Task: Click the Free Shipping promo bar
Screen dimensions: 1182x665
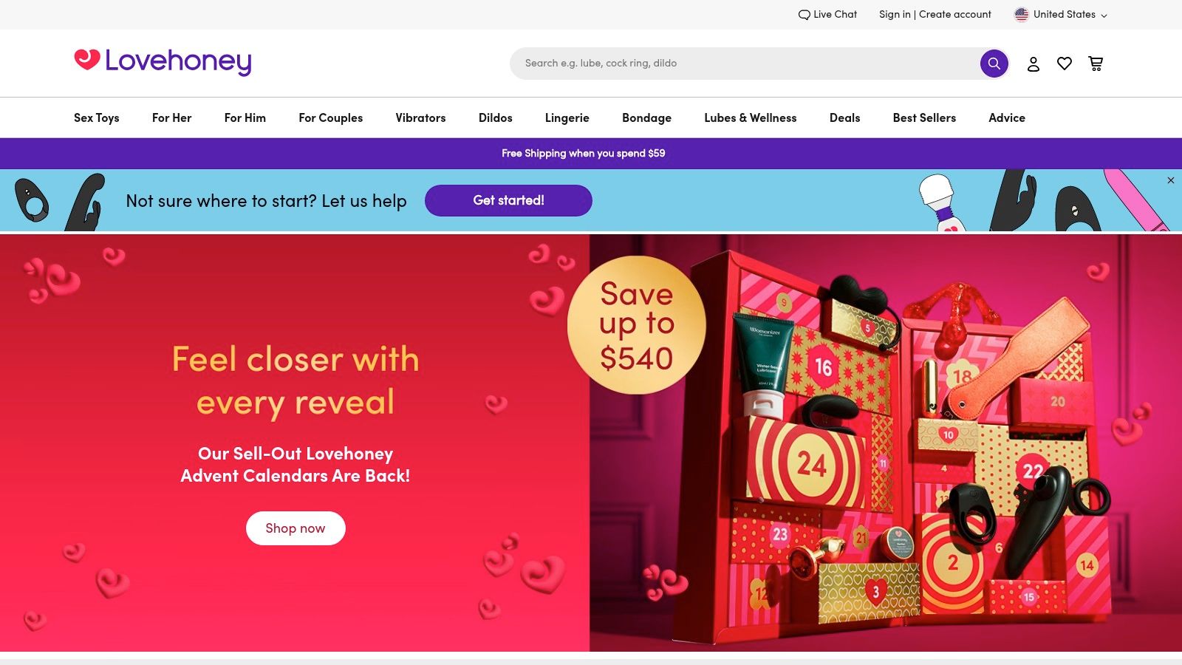Action: pos(584,154)
